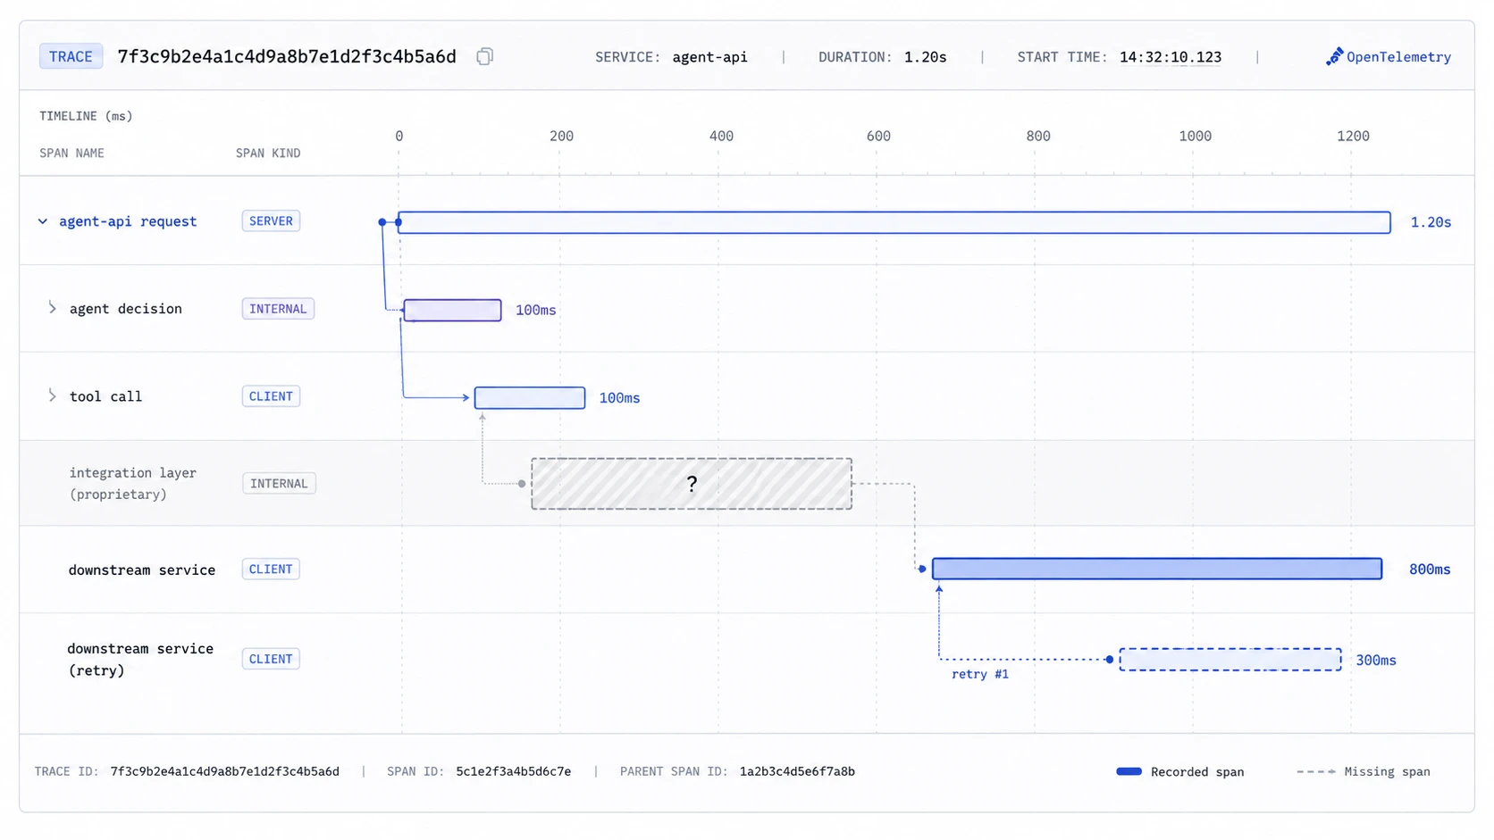The height and width of the screenshot is (840, 1494).
Task: Click the TRACE badge
Action: point(71,56)
